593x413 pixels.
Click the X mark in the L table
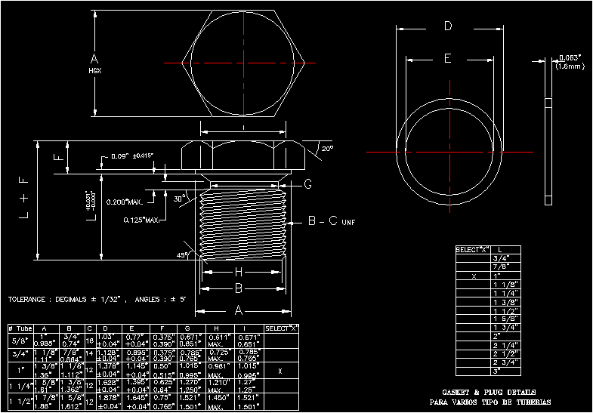(x=473, y=277)
